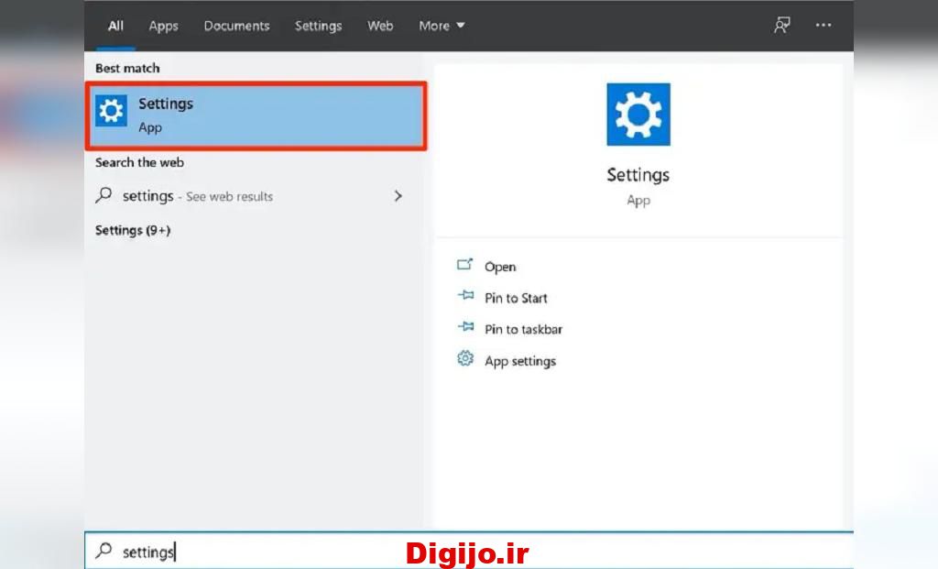Click inside the search input field

469,551
